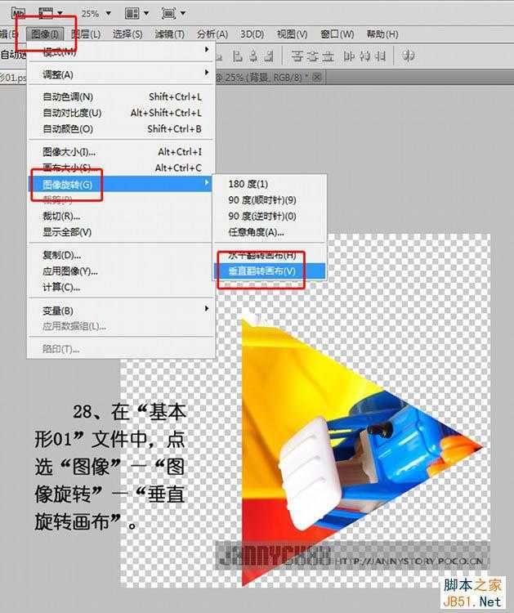Select 自动对比度(U) menu entry

pyautogui.click(x=121, y=113)
